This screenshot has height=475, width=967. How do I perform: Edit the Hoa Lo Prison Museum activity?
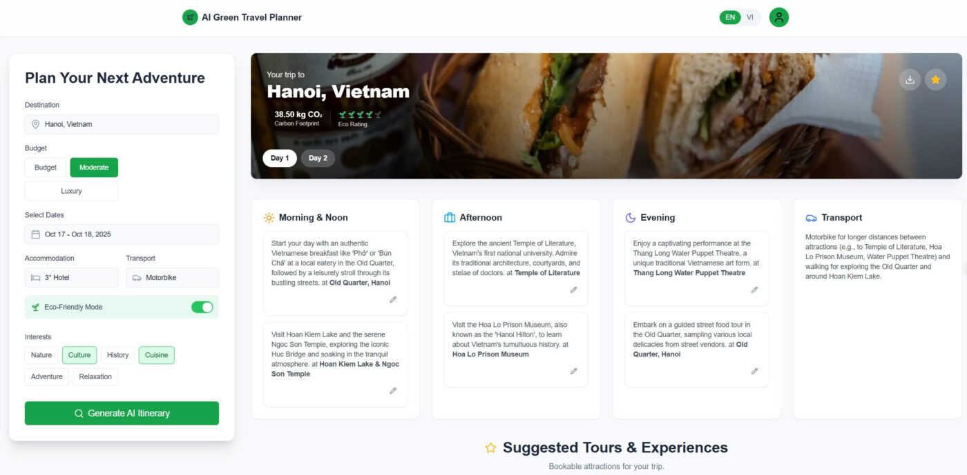click(573, 371)
